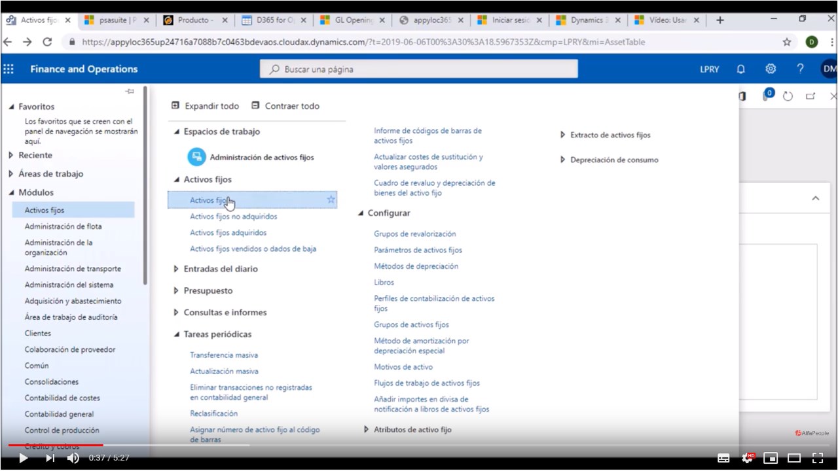
Task: Open form in new window icon
Action: tap(811, 96)
